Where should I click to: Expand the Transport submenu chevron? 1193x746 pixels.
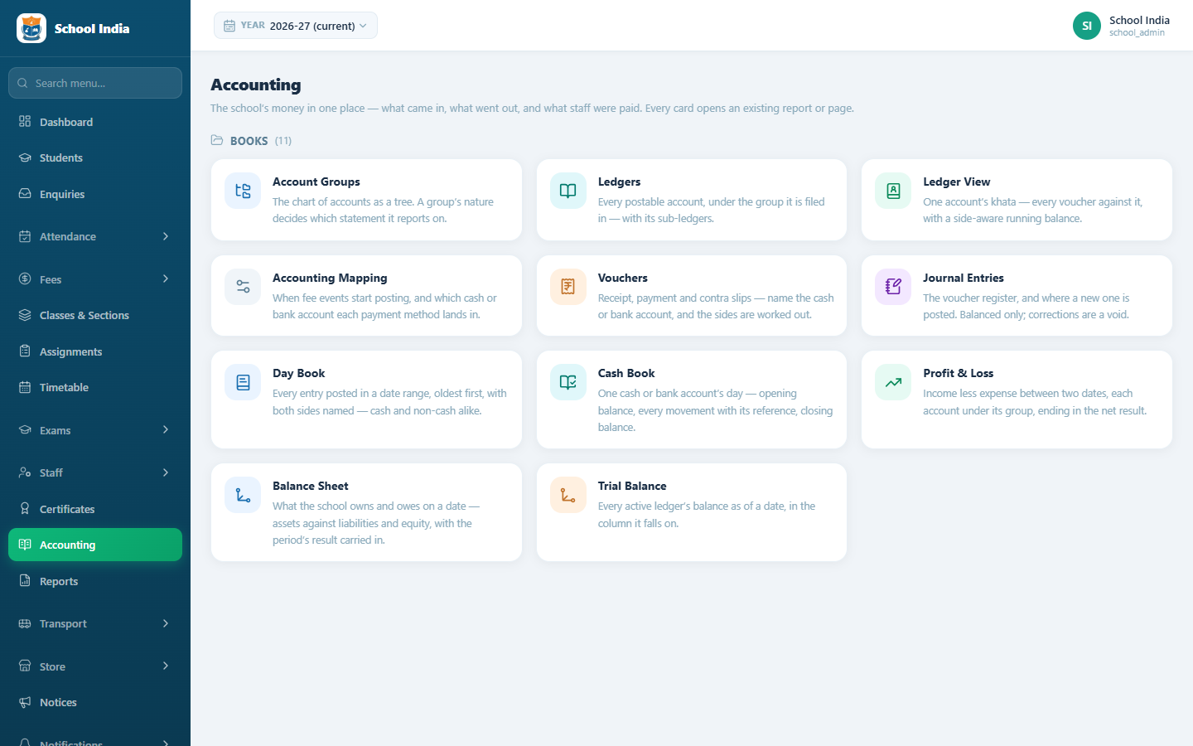[x=166, y=623]
